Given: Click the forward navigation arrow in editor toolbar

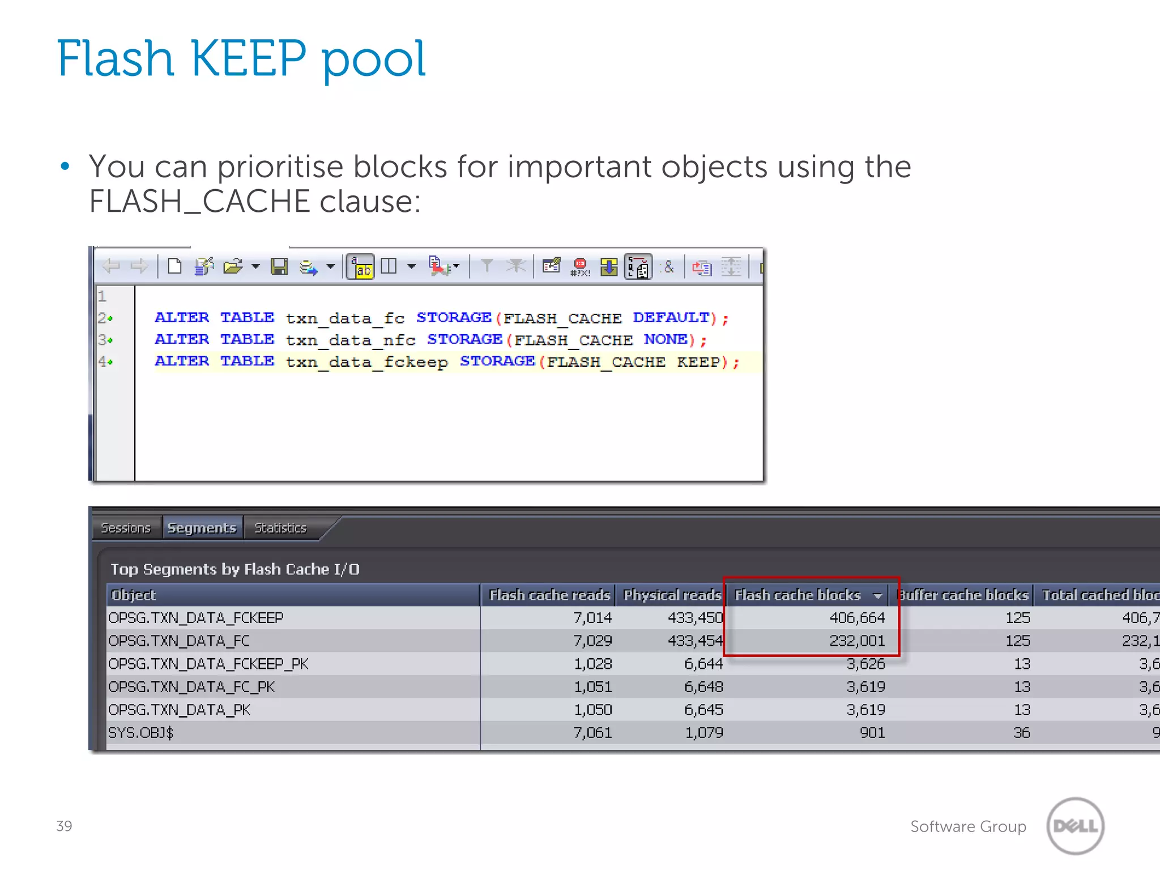Looking at the screenshot, I should [x=139, y=266].
